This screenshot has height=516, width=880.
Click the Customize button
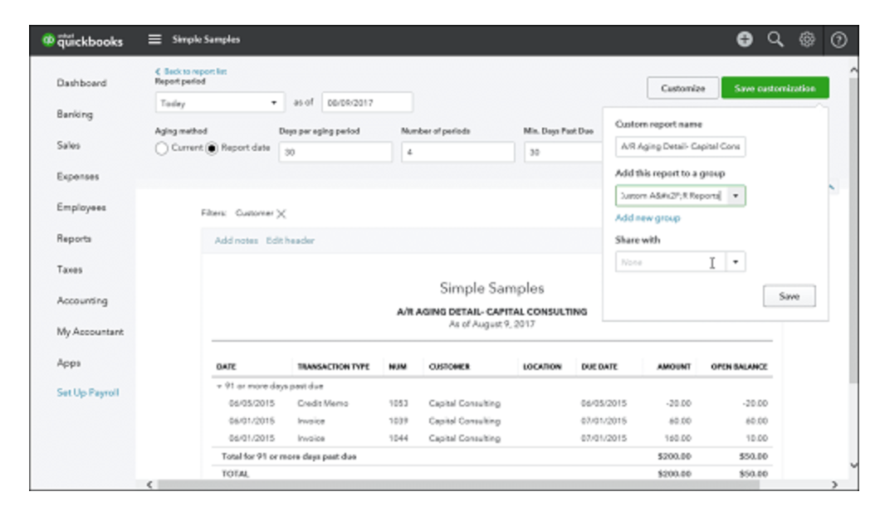point(682,88)
